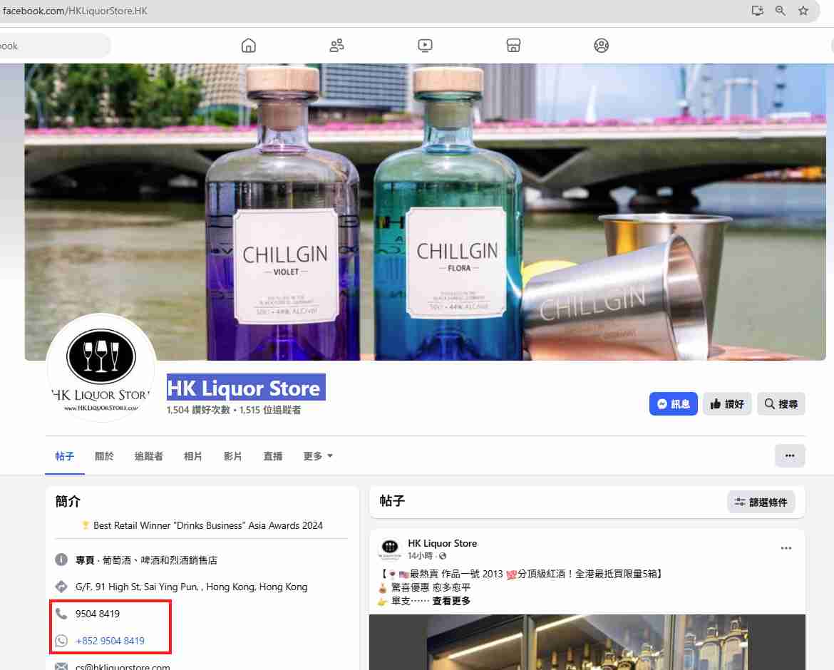The height and width of the screenshot is (670, 834).
Task: Click the HK Liquor Store profile picture
Action: [x=101, y=368]
